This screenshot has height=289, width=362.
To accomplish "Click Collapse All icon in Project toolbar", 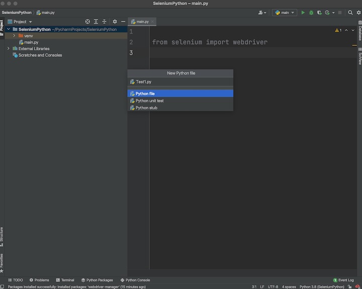I will point(105,22).
